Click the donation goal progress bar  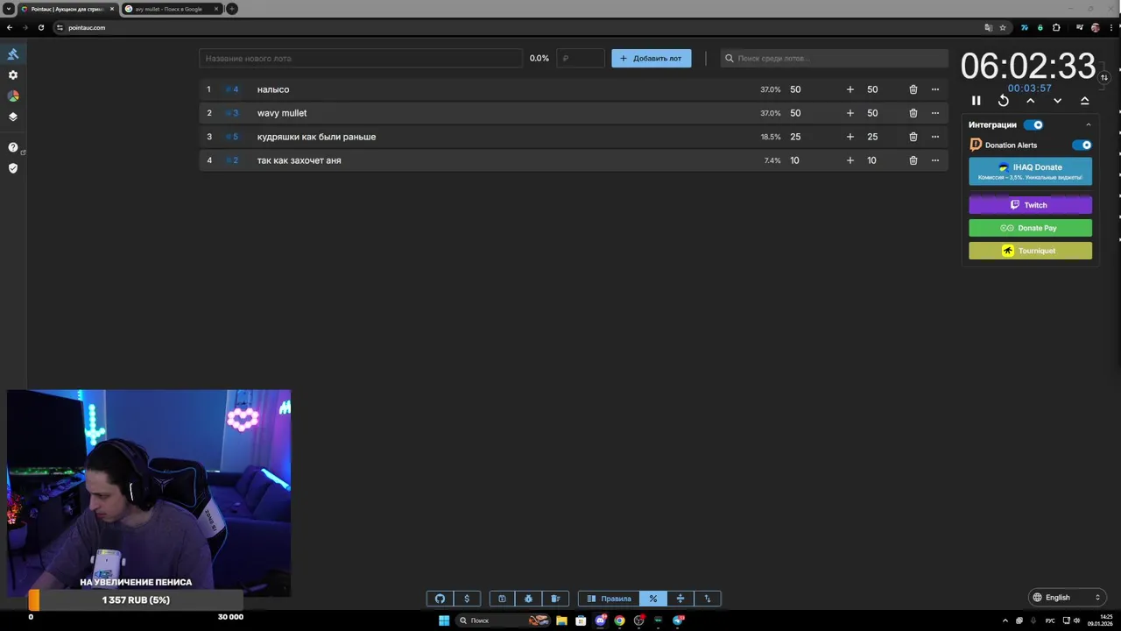136,600
